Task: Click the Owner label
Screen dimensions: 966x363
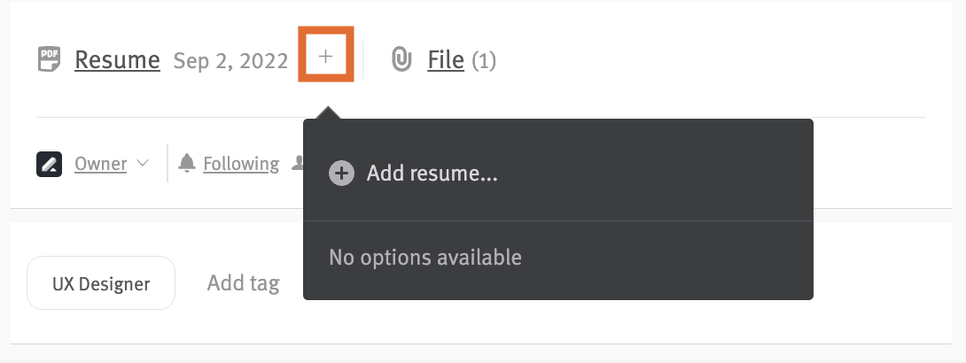Action: (x=100, y=164)
